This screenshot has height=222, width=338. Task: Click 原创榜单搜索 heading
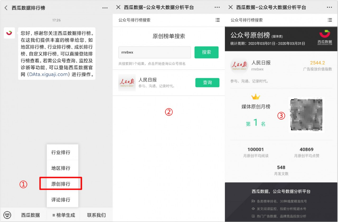(x=169, y=36)
